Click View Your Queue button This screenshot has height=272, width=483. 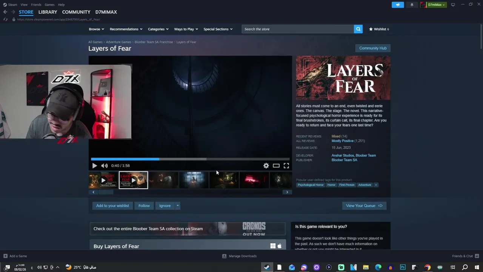coord(364,206)
